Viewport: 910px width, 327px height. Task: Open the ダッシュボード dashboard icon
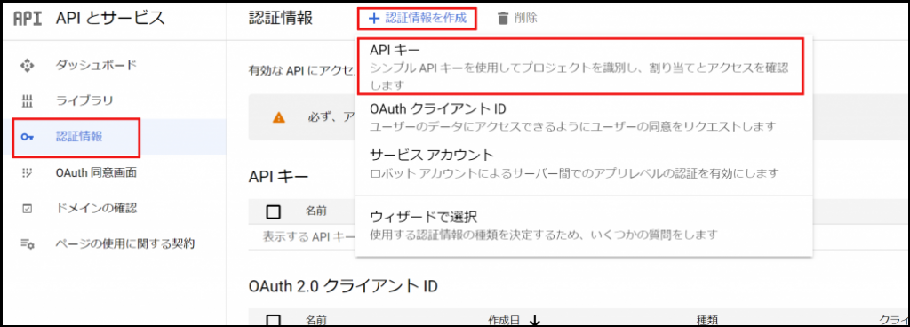tap(28, 65)
